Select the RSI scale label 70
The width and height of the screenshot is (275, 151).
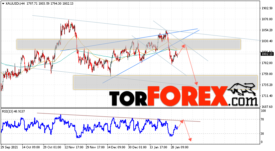[262, 119]
